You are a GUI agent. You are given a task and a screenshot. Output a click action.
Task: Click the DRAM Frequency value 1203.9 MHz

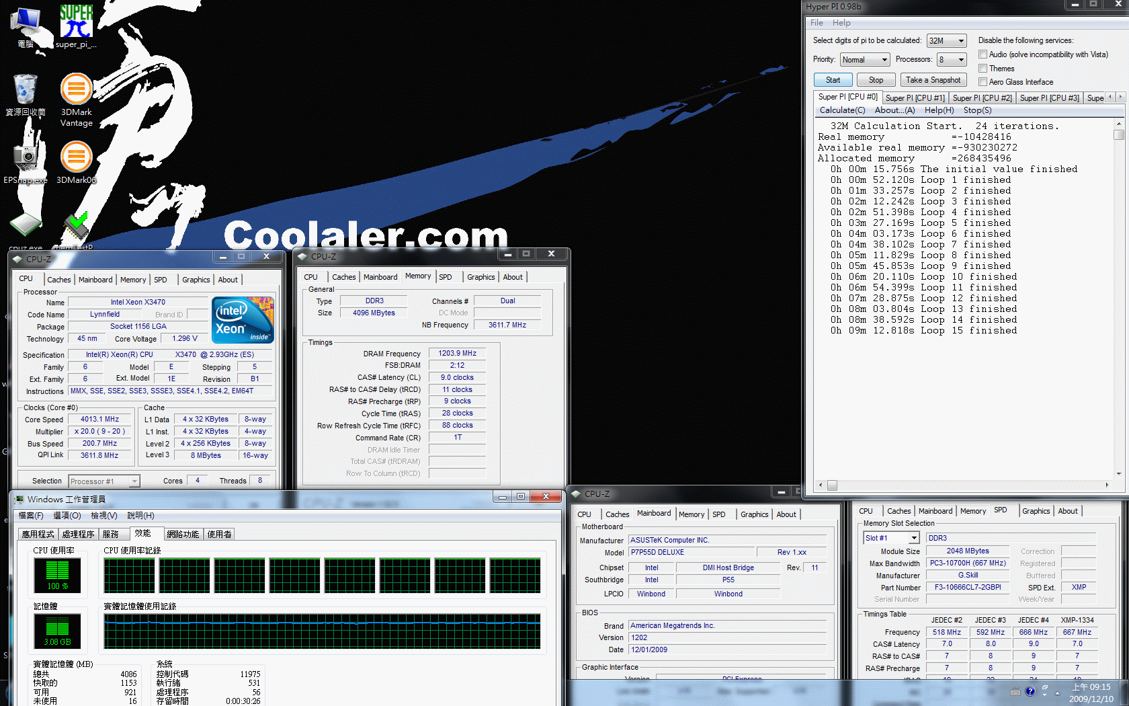coord(457,354)
